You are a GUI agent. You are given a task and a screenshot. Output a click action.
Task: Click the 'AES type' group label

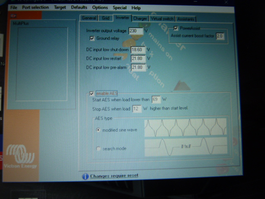coord(104,118)
